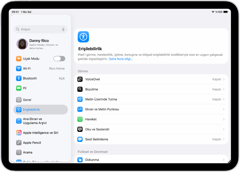
Task: Tap the AA Ekran ve Metin Puntosu icon
Action: click(80, 109)
